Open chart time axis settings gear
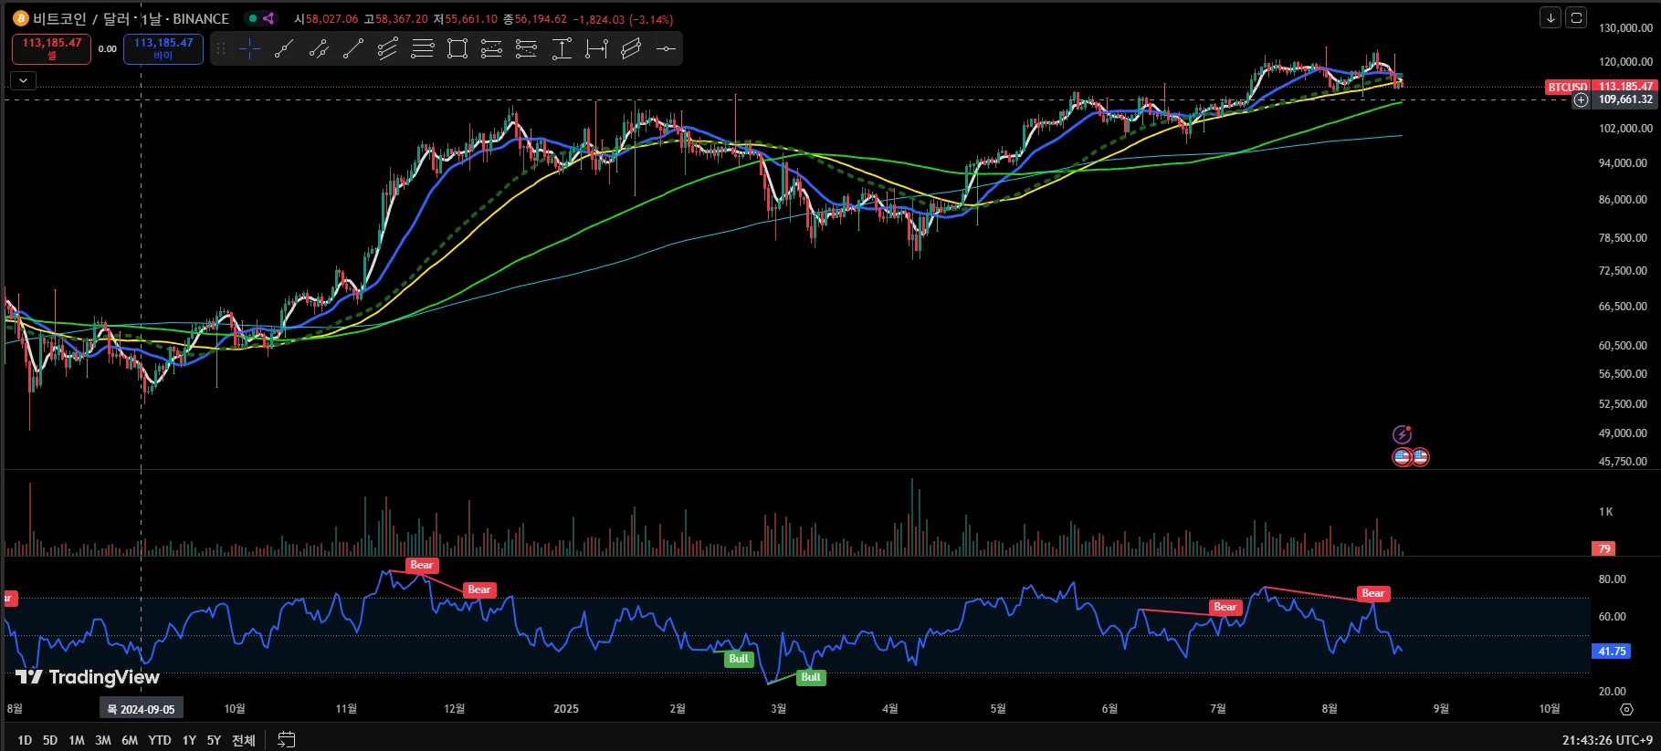The image size is (1661, 751). [1626, 709]
